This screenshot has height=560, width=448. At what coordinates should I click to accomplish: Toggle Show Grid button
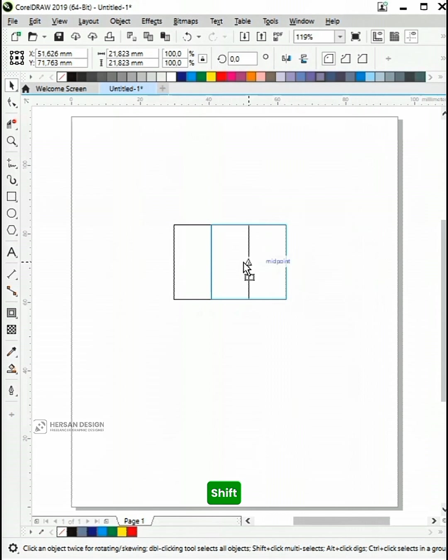click(394, 37)
